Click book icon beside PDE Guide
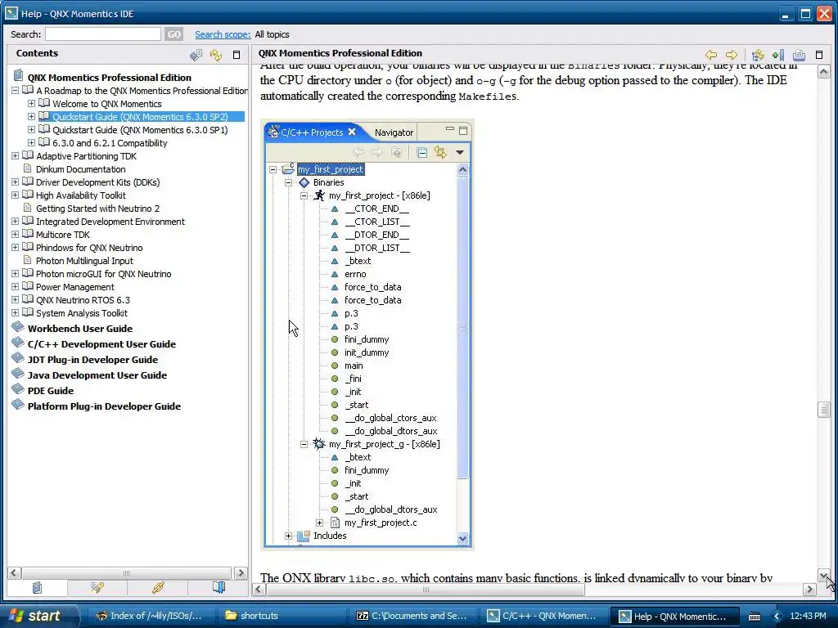838x628 pixels. (18, 389)
